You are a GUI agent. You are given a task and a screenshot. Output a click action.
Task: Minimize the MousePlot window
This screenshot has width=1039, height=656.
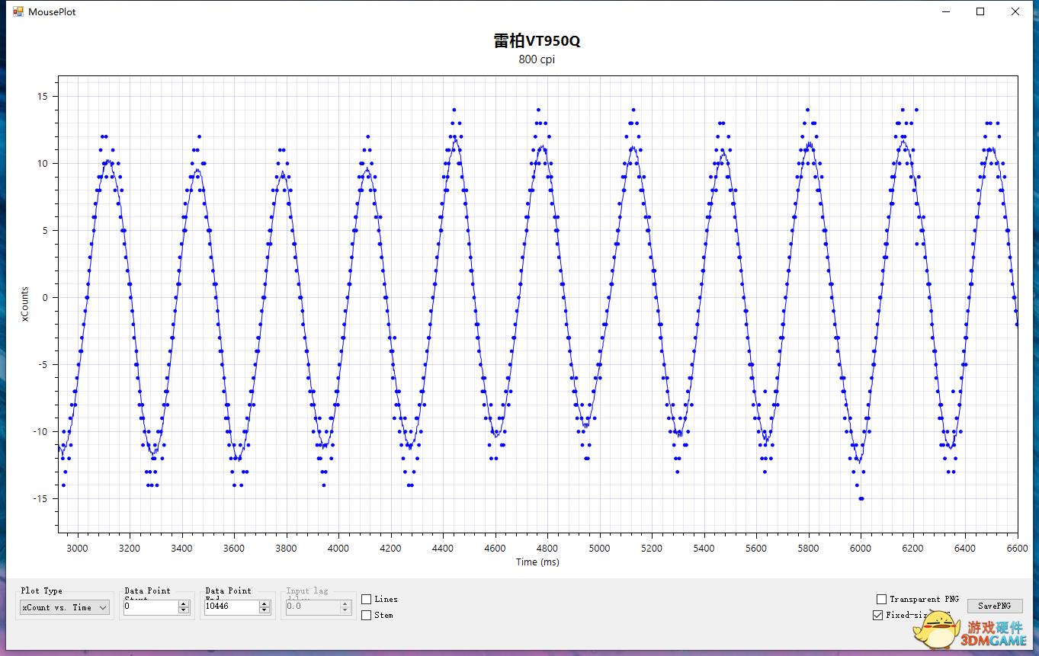click(946, 11)
